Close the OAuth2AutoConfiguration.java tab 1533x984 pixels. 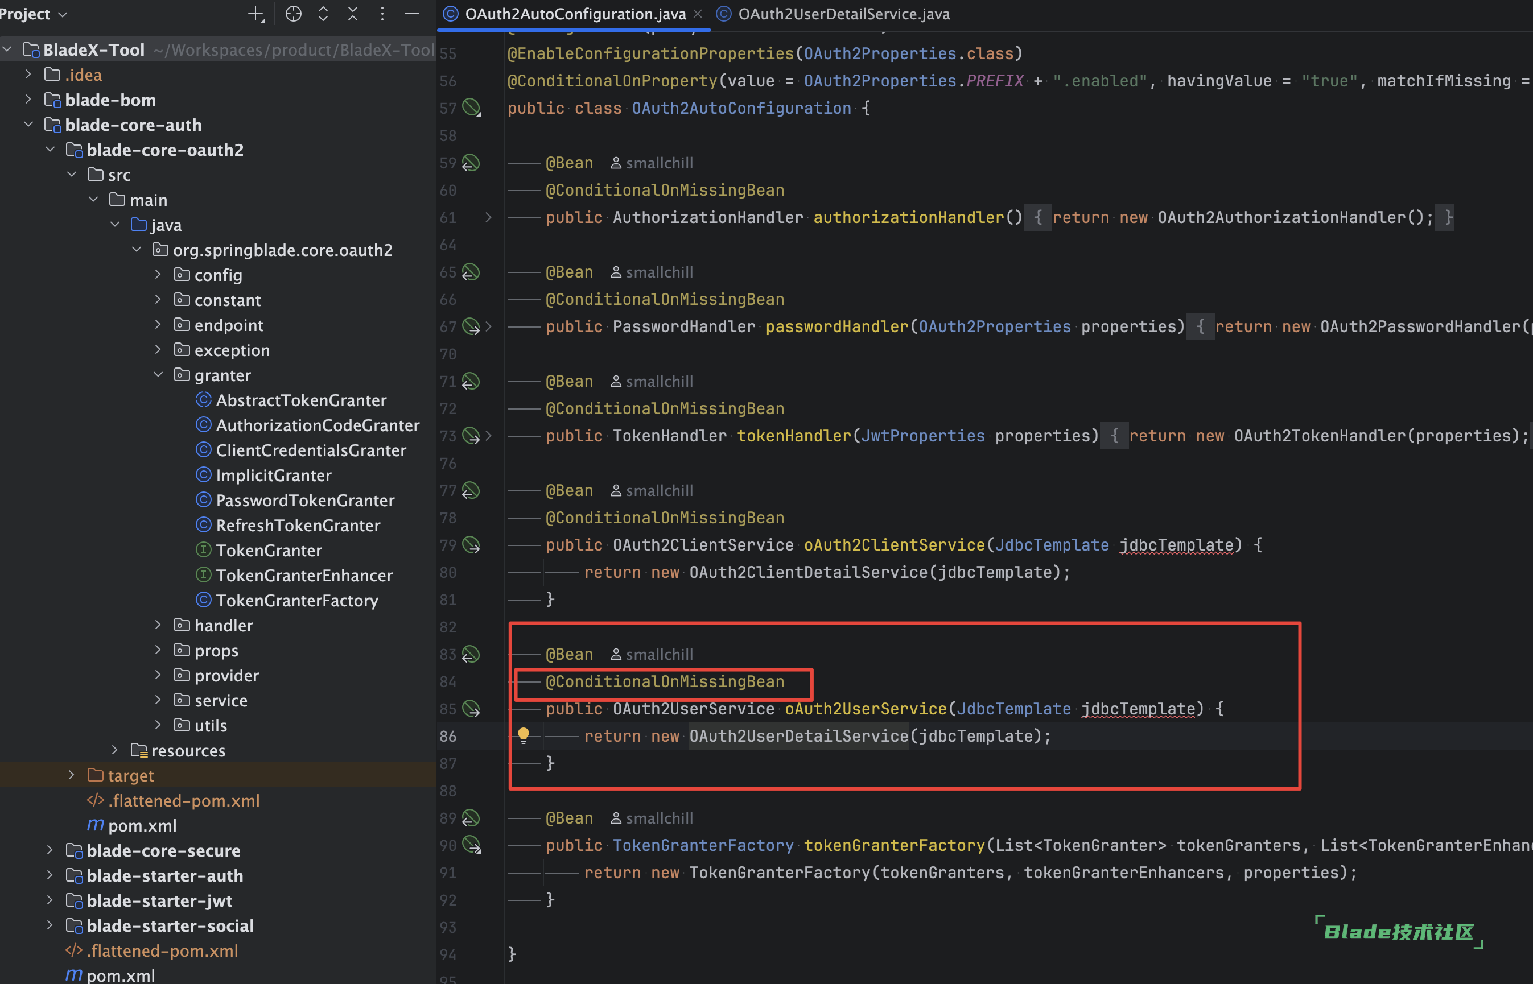coord(698,14)
